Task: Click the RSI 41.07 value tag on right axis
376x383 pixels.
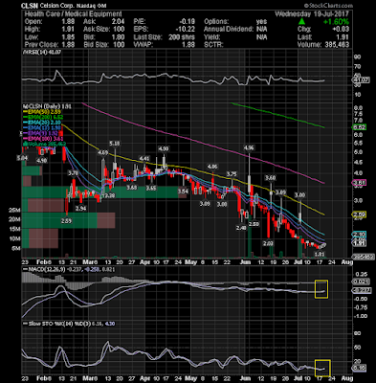Action: pos(362,80)
